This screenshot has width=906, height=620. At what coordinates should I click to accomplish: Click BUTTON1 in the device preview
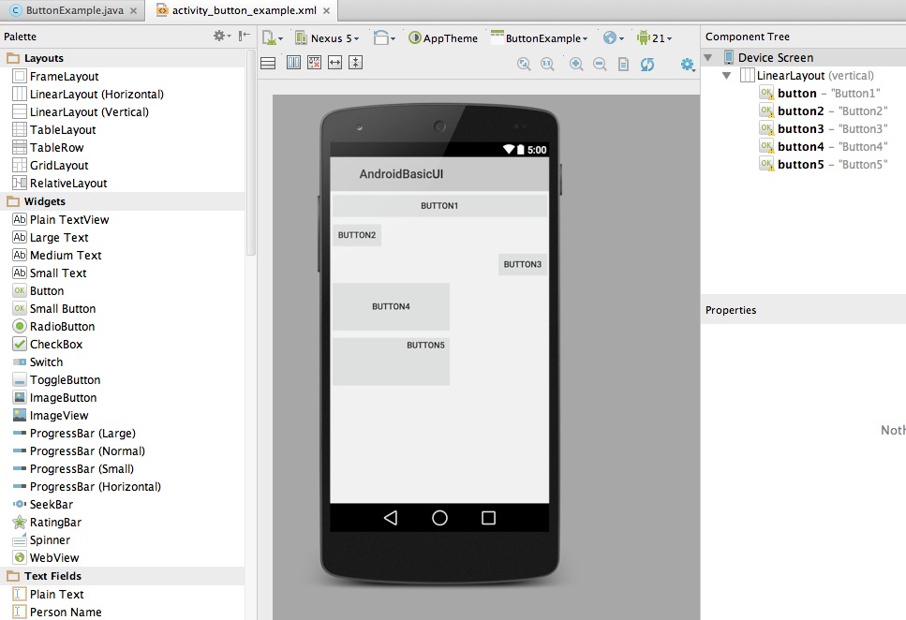pos(439,206)
